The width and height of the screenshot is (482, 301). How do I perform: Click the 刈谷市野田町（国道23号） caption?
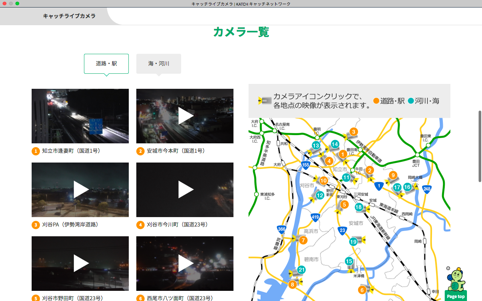point(73,298)
